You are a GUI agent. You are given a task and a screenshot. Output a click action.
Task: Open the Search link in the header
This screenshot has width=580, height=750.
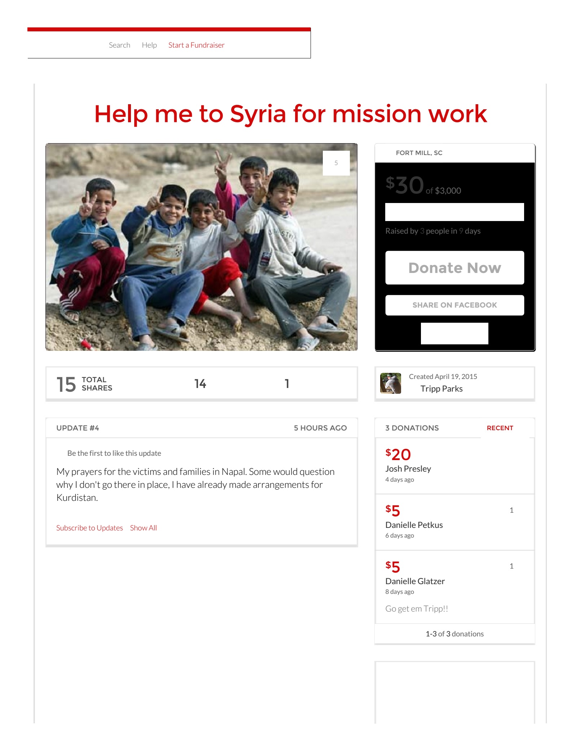coord(119,45)
